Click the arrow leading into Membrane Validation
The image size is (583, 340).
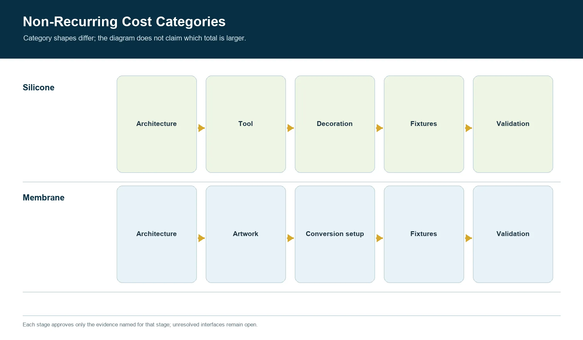468,238
